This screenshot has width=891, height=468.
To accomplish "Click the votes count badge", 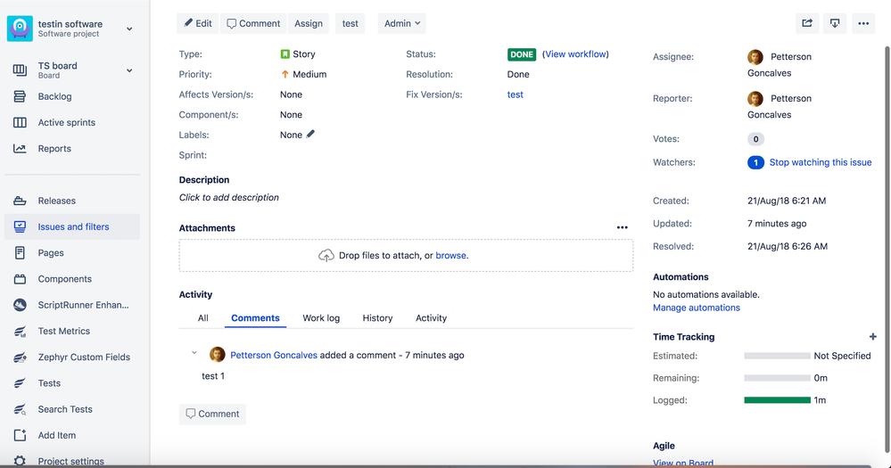I will 755,139.
